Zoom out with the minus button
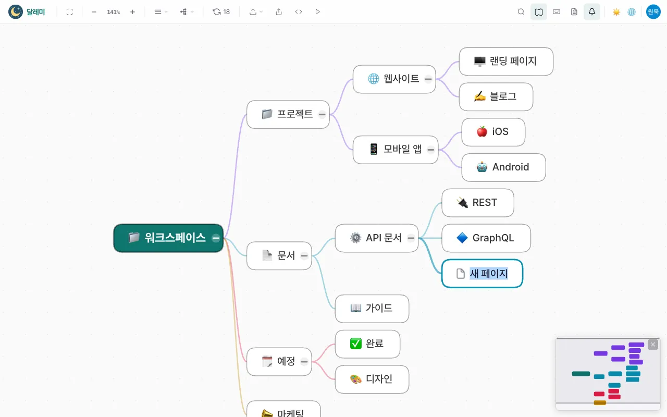The width and height of the screenshot is (667, 417). click(94, 11)
